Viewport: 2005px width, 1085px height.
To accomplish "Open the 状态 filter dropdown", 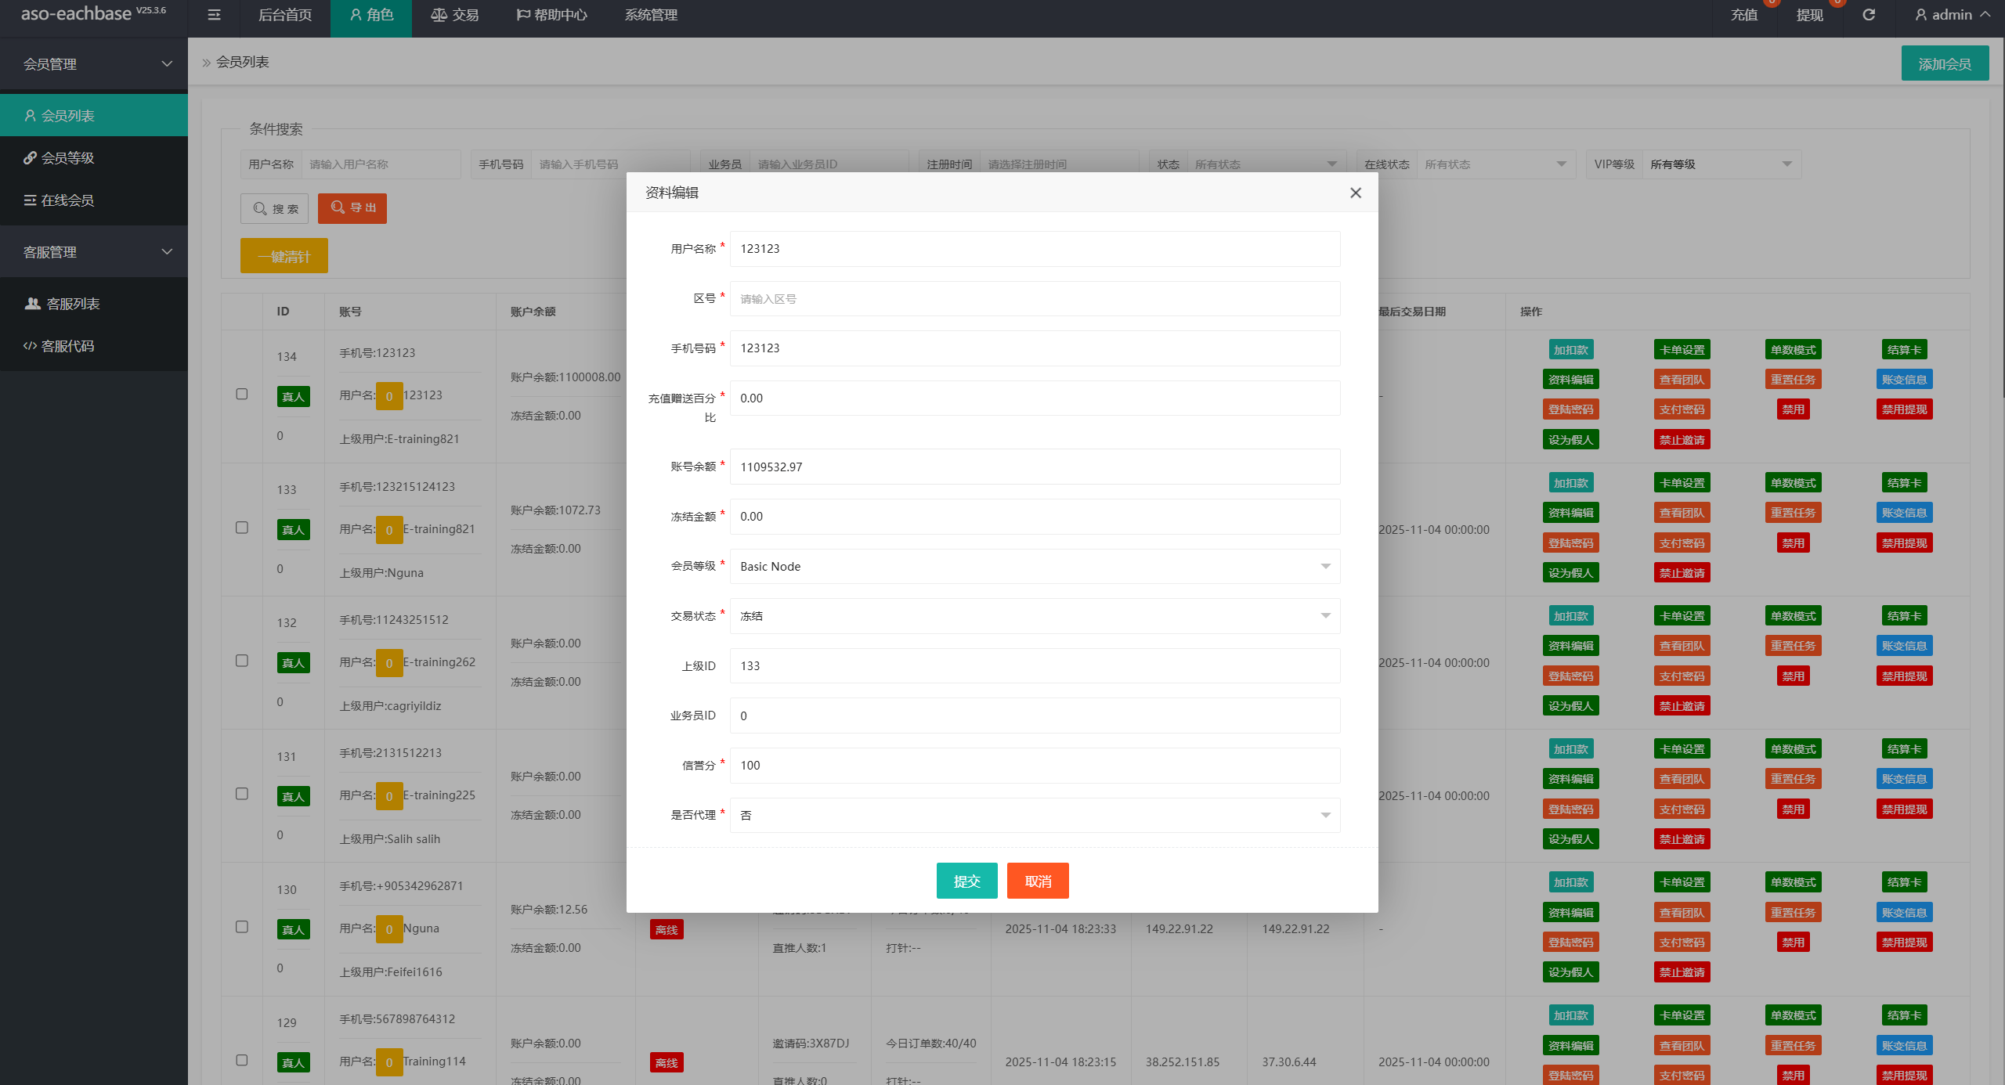I will (1266, 164).
